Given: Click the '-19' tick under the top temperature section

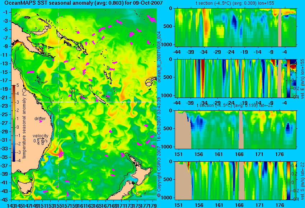Looking at the screenshot, I should [244, 52].
